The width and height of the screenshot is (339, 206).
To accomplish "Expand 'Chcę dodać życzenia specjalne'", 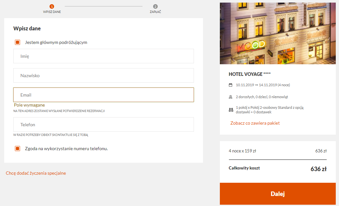I will [36, 173].
